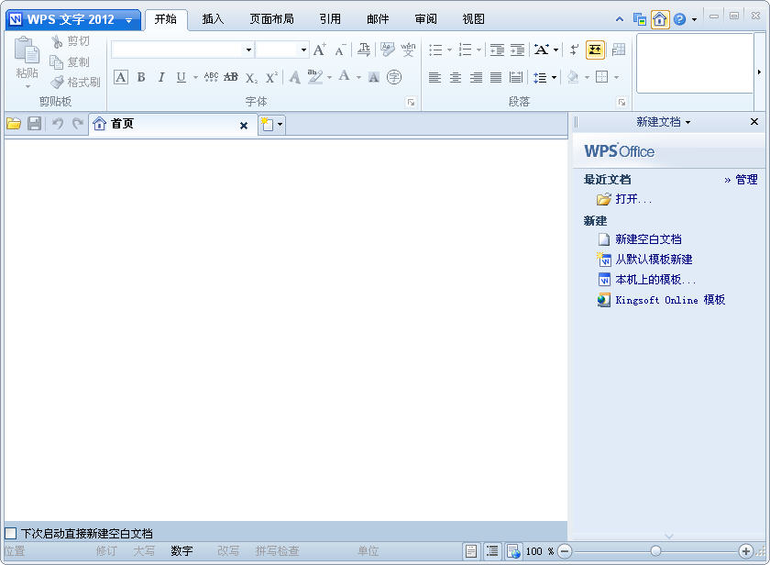Open font color dropdown arrow

[358, 78]
